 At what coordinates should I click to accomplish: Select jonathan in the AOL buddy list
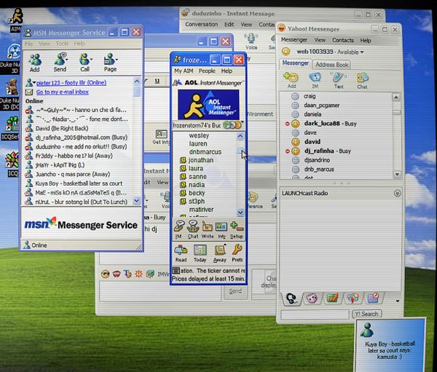click(197, 160)
